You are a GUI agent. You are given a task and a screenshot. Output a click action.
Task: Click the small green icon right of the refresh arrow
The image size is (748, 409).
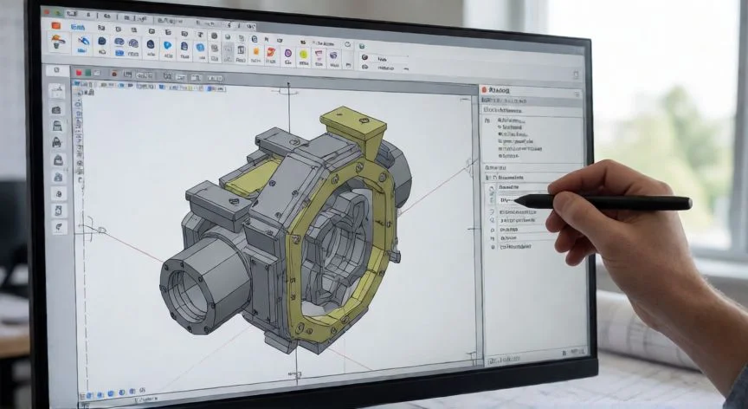(x=362, y=46)
